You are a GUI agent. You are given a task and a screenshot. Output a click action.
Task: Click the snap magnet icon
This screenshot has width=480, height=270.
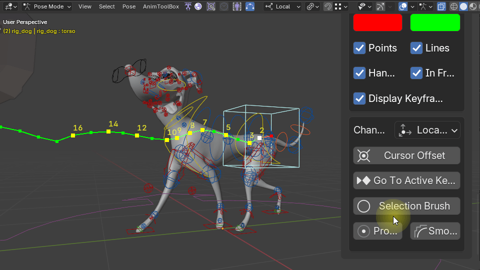327,6
